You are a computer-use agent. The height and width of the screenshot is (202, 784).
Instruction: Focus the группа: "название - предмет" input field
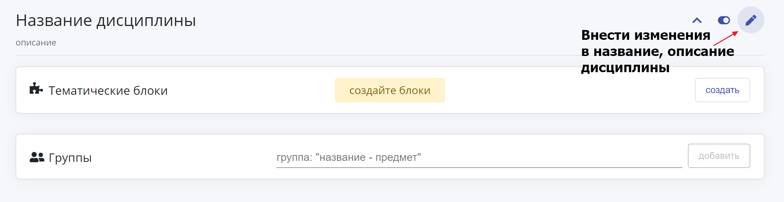pos(479,157)
